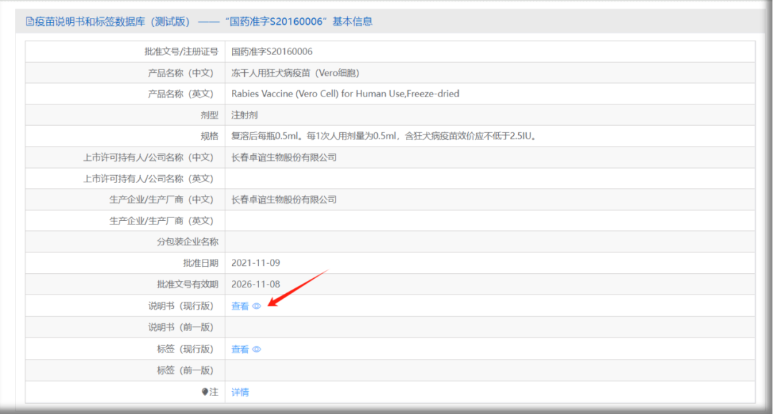Click the product name 冻干人用狂犬病疫苗 (Vero细胞)
Image resolution: width=773 pixels, height=414 pixels.
(295, 73)
